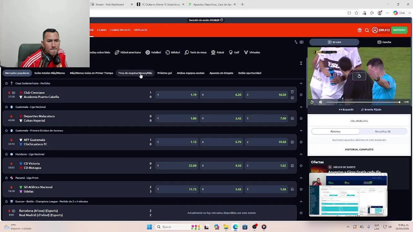The width and height of the screenshot is (413, 232).
Task: Open browser favorites list icon
Action: (x=372, y=13)
